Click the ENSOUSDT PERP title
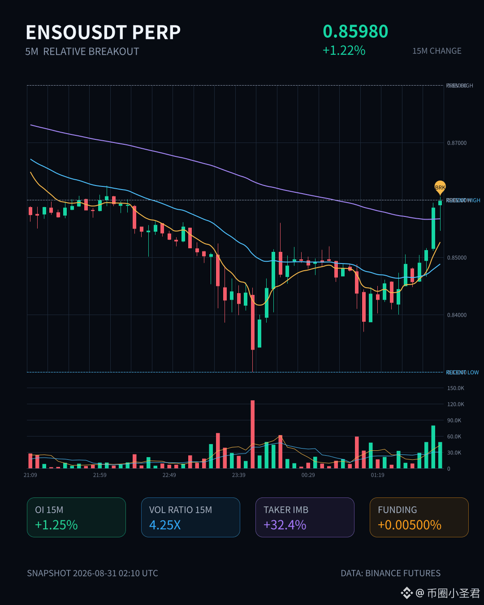 tap(103, 32)
